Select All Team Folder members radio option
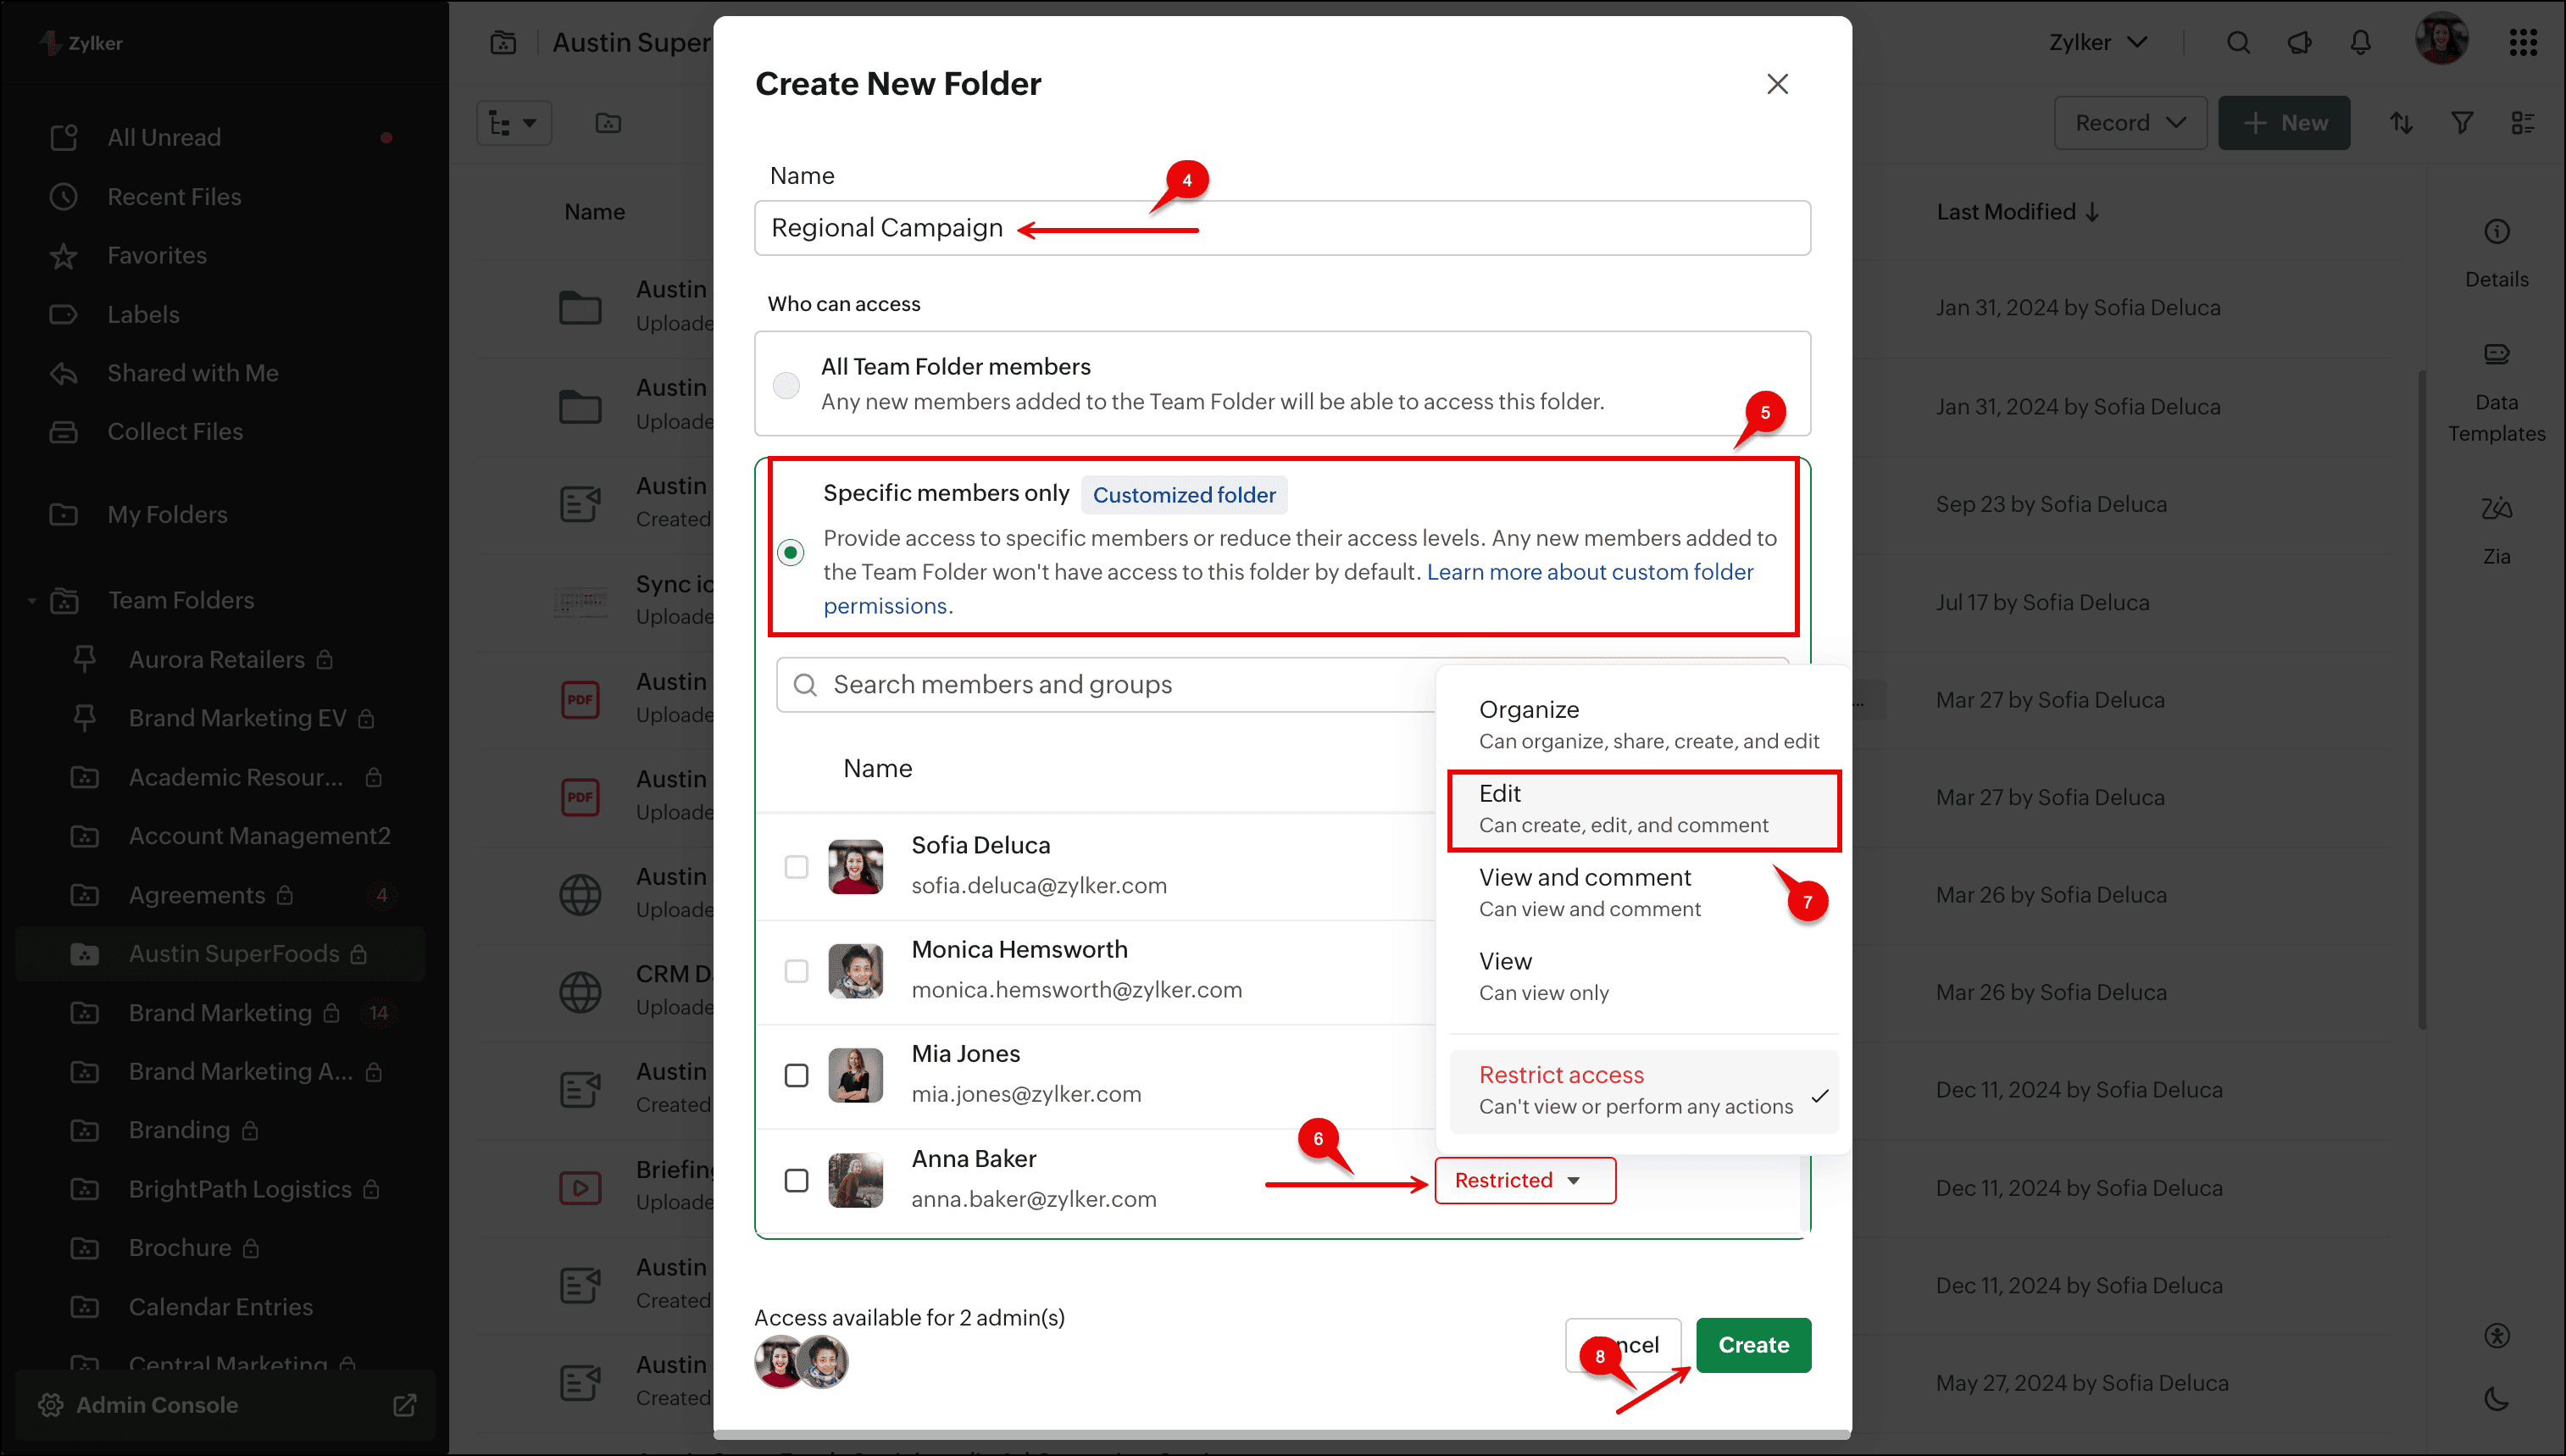Viewport: 2566px width, 1456px height. tap(786, 385)
